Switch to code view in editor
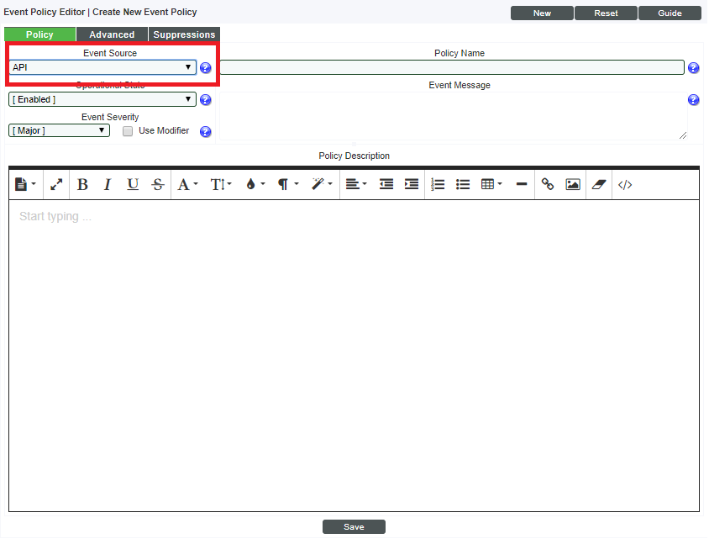Screen dimensions: 709x544 click(x=625, y=184)
